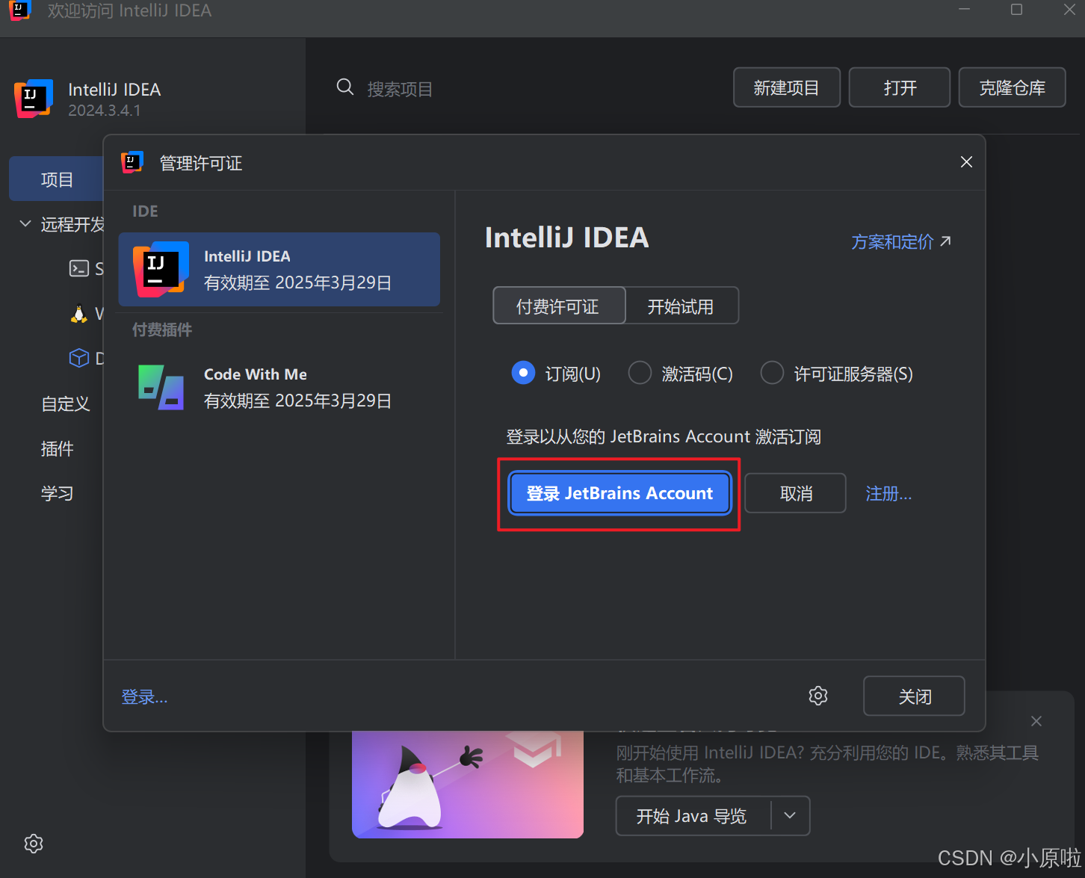Click the Dev Containers cube icon

click(78, 359)
